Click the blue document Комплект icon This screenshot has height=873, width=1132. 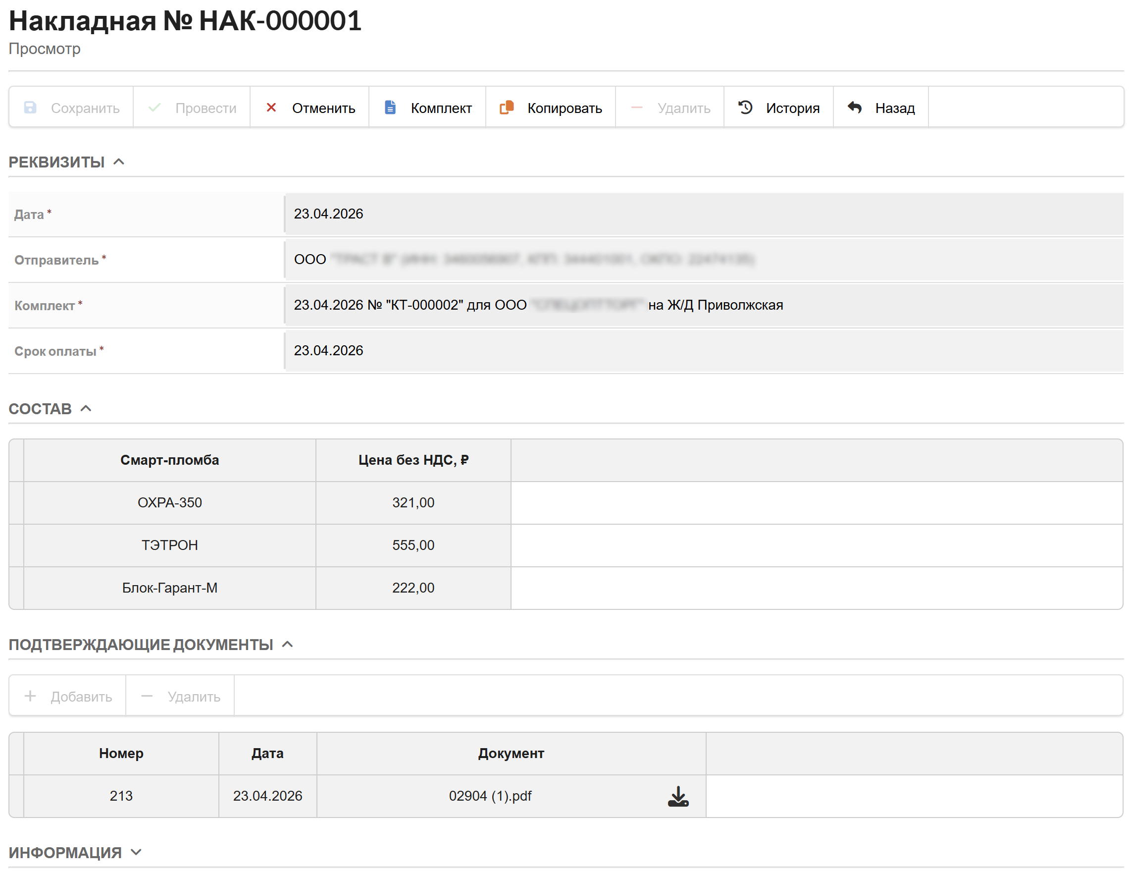click(x=390, y=108)
